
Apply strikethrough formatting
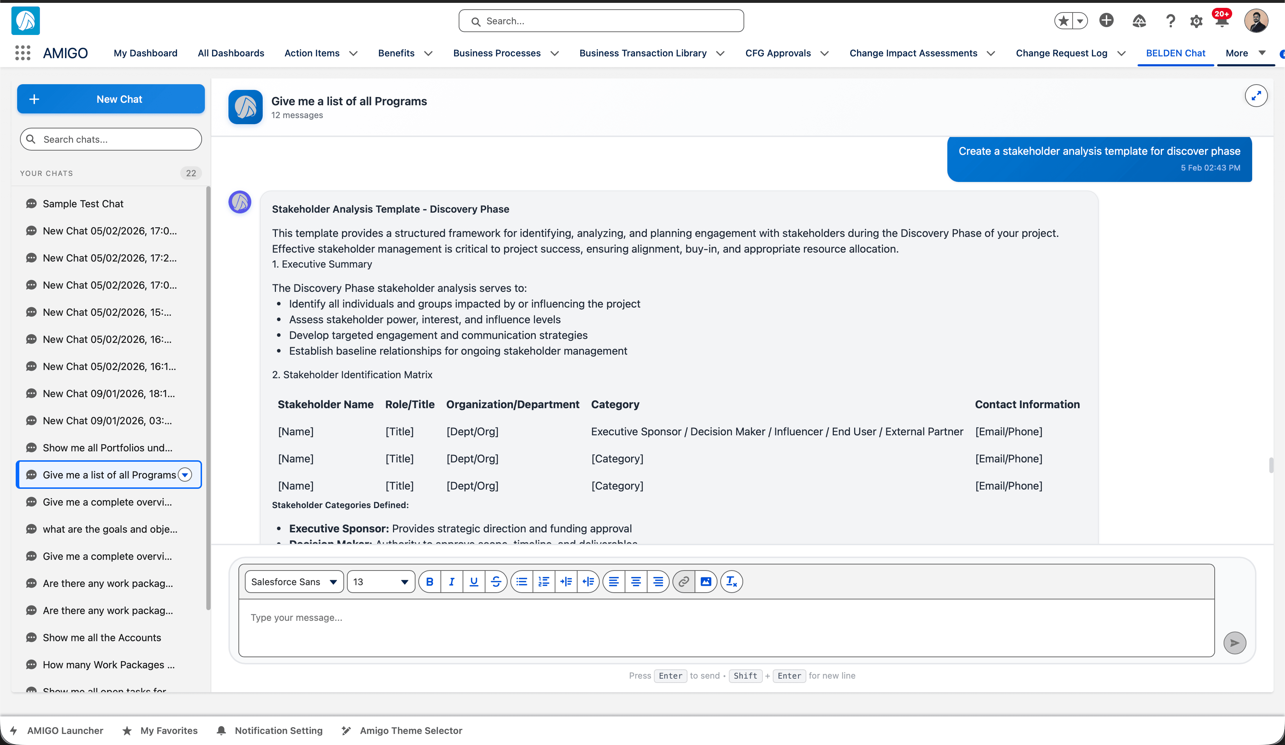[x=496, y=582]
